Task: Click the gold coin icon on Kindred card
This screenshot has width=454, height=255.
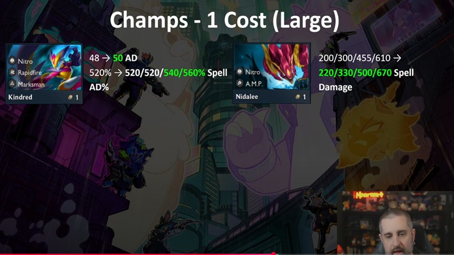Action: click(70, 97)
